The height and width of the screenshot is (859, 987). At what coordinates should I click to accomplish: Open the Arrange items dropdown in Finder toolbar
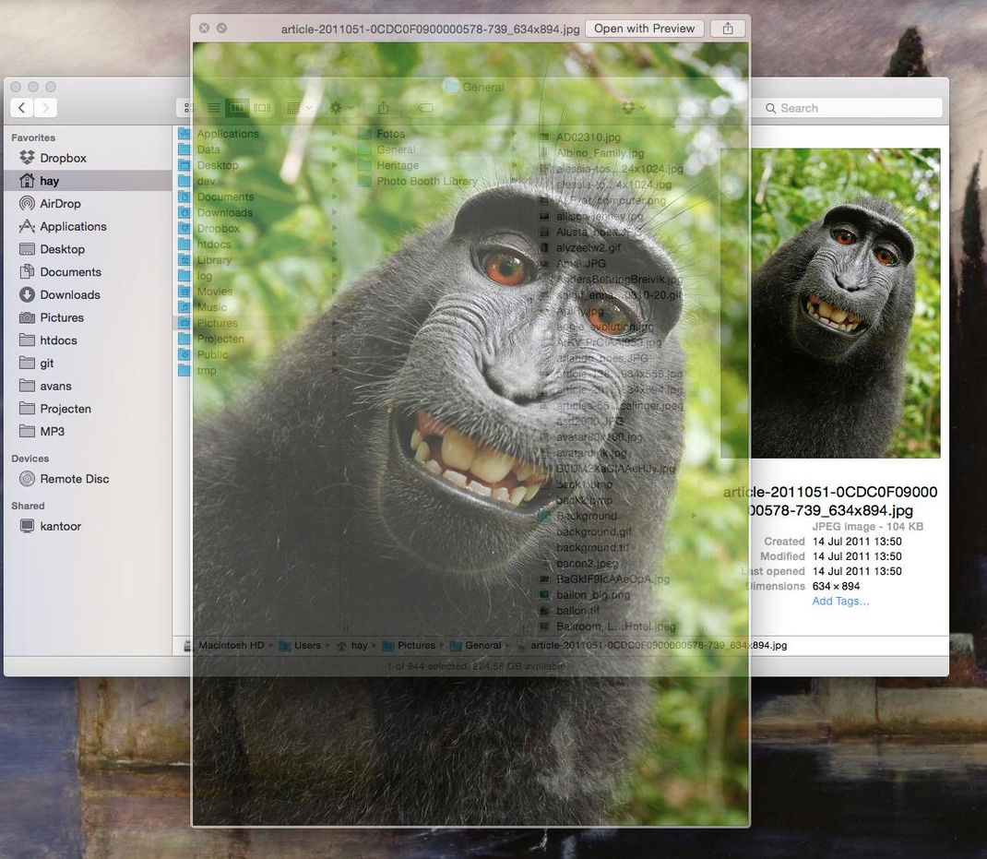tap(300, 108)
